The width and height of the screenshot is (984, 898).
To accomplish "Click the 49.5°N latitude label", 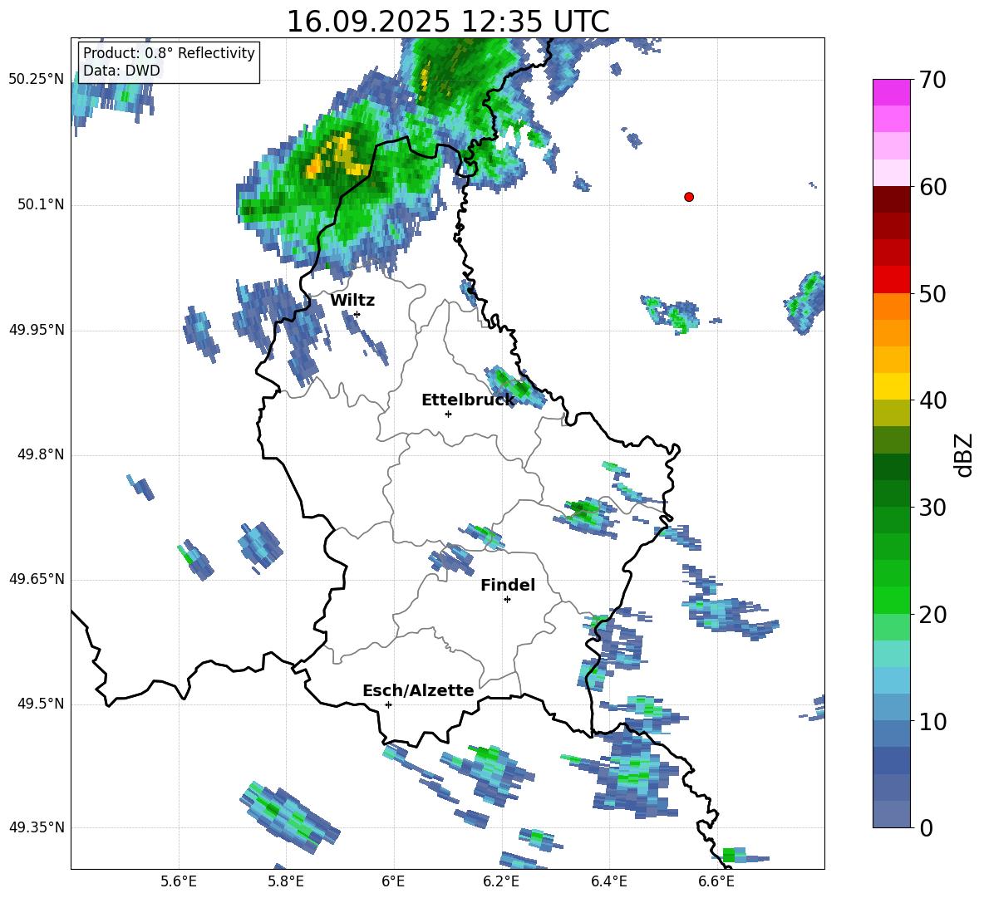I will (42, 704).
